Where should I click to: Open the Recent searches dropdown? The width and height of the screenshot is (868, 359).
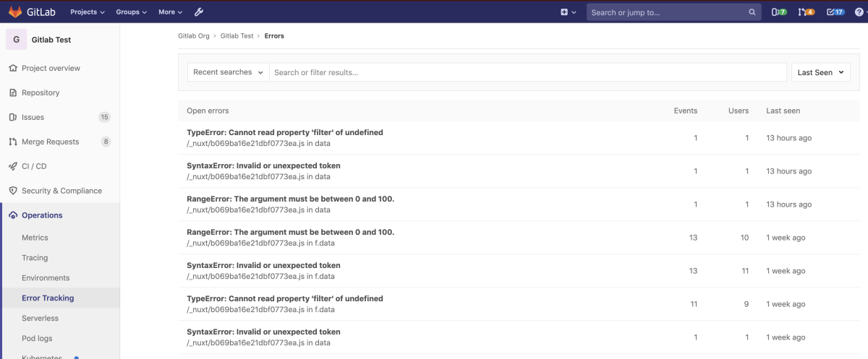(x=228, y=72)
